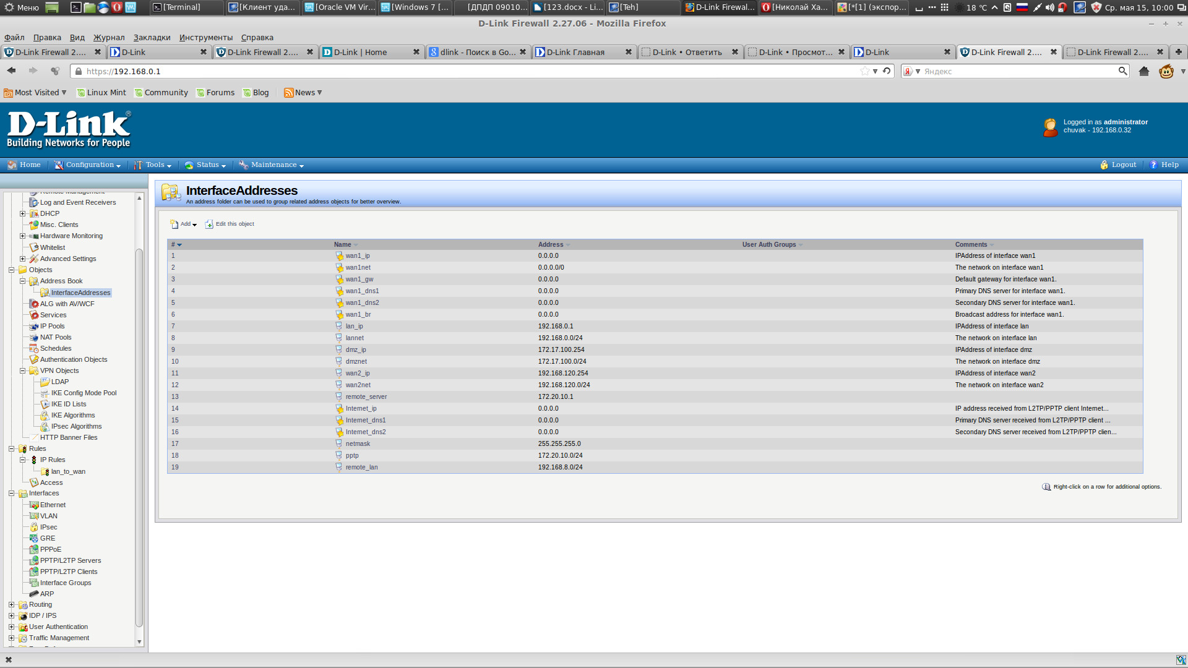Sort table by Address column header
This screenshot has height=668, width=1188.
point(551,245)
